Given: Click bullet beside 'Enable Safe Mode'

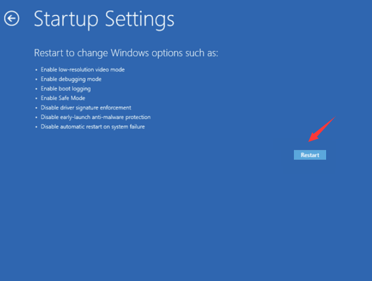Looking at the screenshot, I should [x=36, y=98].
